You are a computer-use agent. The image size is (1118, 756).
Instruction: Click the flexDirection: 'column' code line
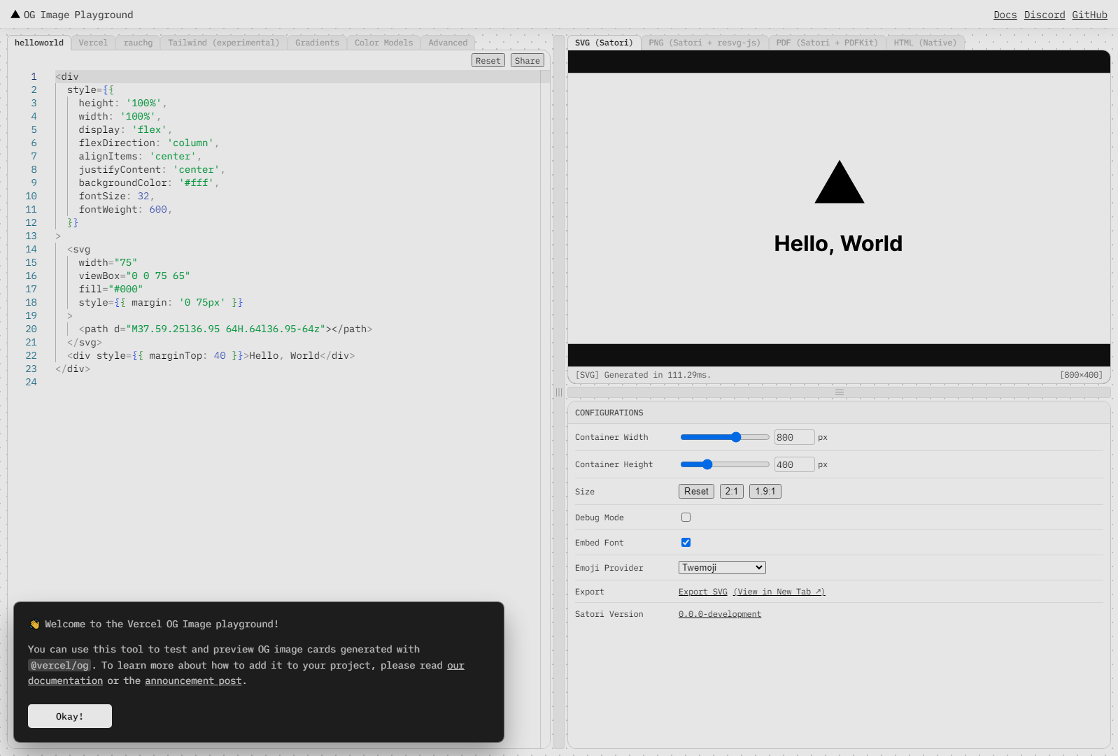[149, 143]
